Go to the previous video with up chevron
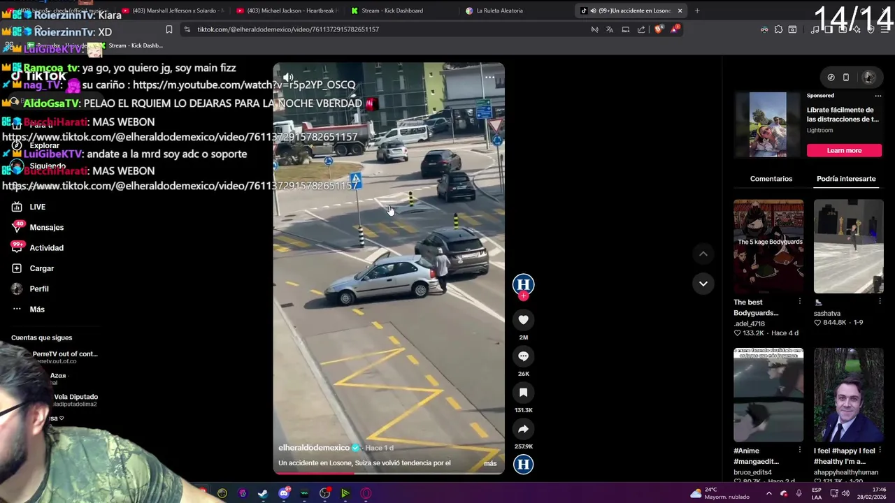This screenshot has height=503, width=895. 703,254
